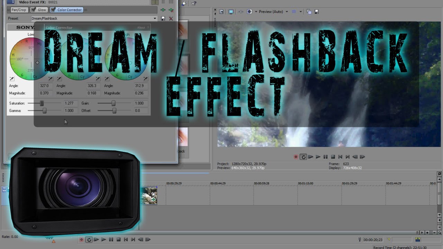
Task: Open Video Output FX in preview toolbar
Action: (241, 12)
